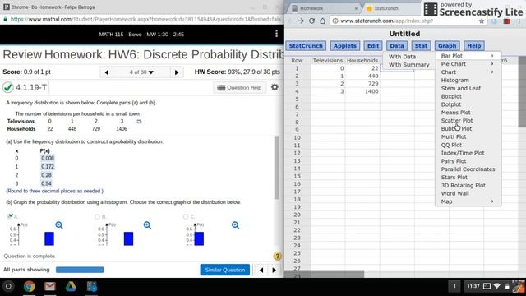Switch to the Homework browser tab
Screen dimensions: 526x296
coord(323,8)
